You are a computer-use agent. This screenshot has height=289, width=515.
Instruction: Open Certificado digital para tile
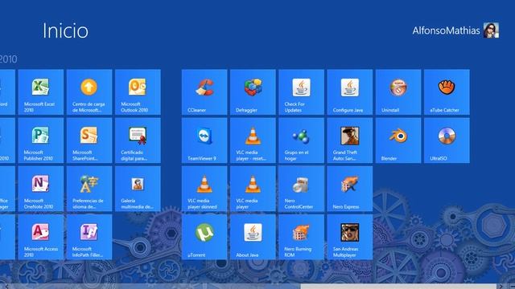138,140
